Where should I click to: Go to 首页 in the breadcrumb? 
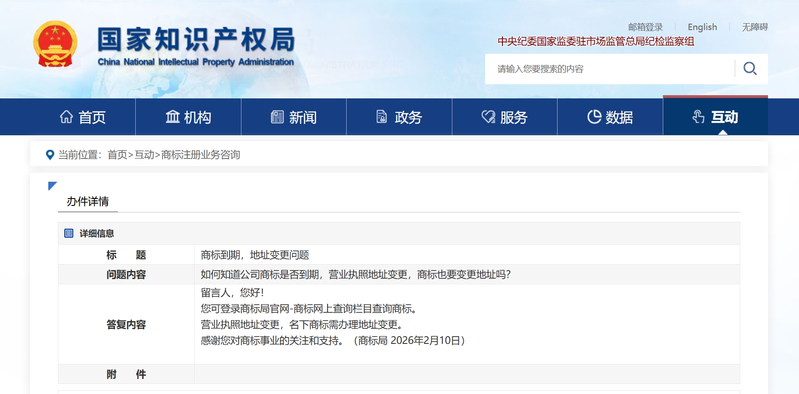click(x=117, y=155)
